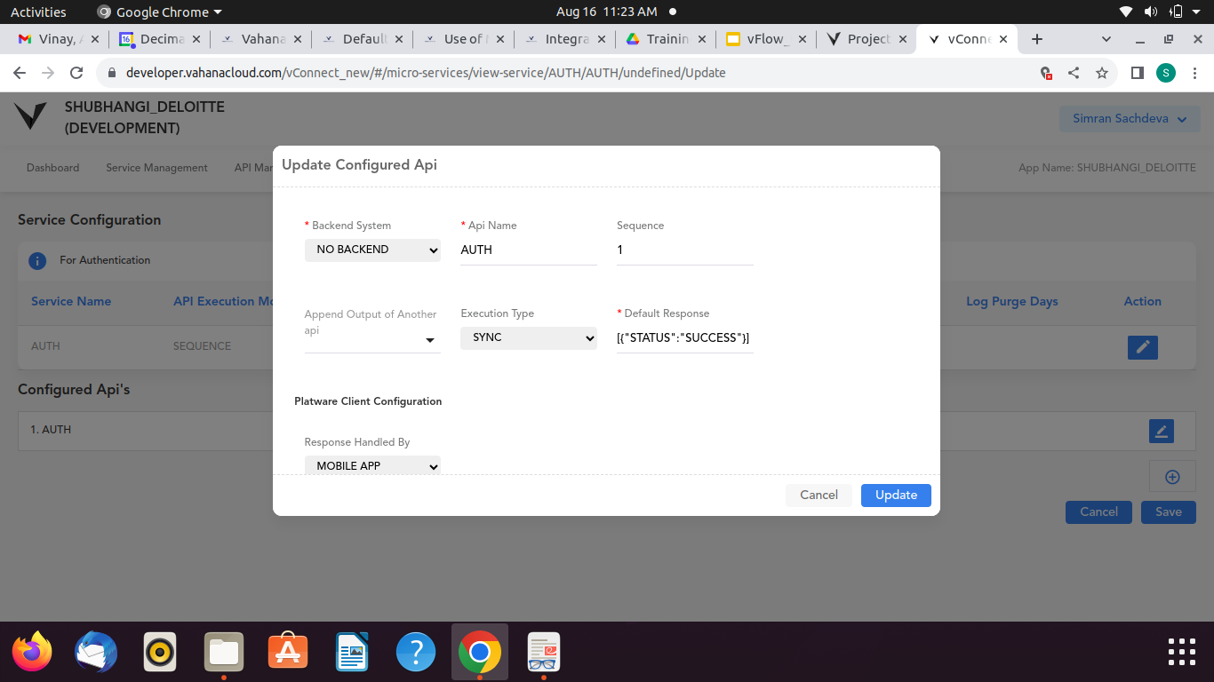The image size is (1214, 682).
Task: Go back using browser back arrow
Action: pos(20,73)
